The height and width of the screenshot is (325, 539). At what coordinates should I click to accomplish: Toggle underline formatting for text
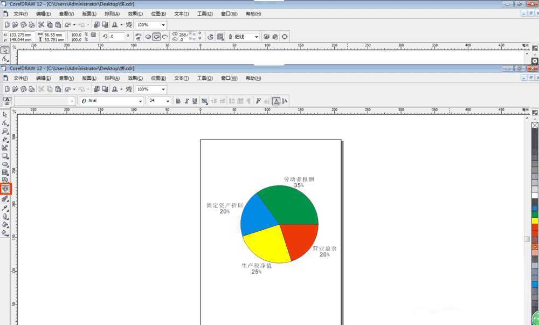click(194, 101)
